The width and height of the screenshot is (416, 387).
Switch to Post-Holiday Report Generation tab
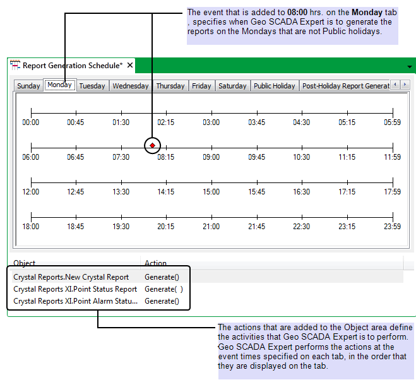click(345, 86)
